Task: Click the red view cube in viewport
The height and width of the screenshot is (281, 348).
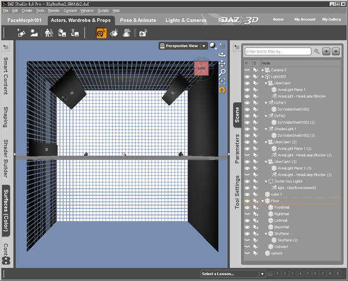Action: (201, 68)
